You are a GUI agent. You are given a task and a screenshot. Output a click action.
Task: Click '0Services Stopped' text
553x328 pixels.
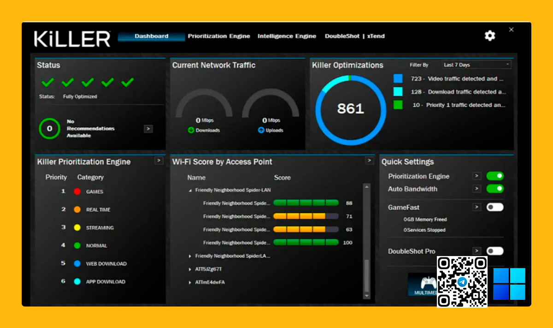tap(424, 230)
